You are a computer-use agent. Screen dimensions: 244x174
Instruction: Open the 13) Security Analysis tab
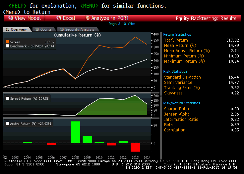pyautogui.click(x=78, y=29)
